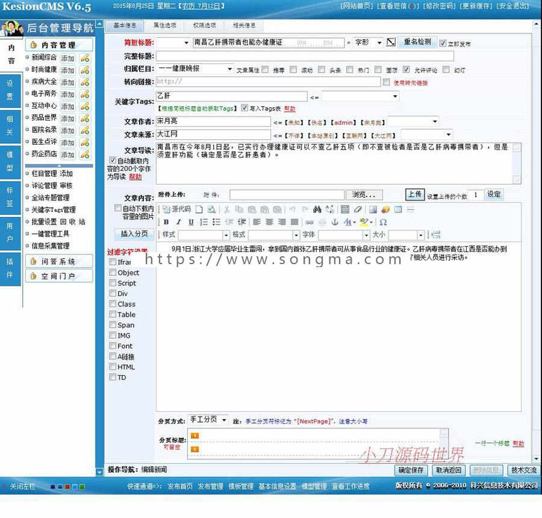This screenshot has height=518, width=542.
Task: Open the 归属栏目 category dropdown
Action: pos(195,69)
